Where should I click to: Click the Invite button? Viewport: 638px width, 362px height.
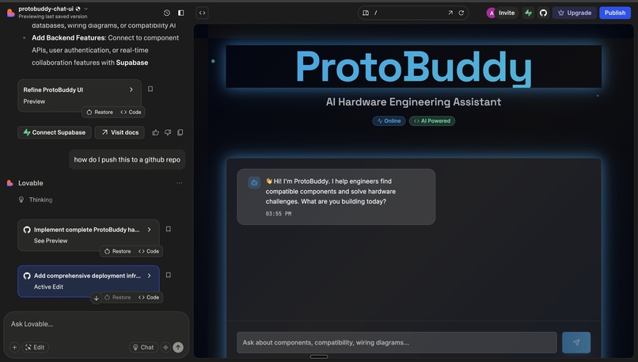click(x=507, y=13)
